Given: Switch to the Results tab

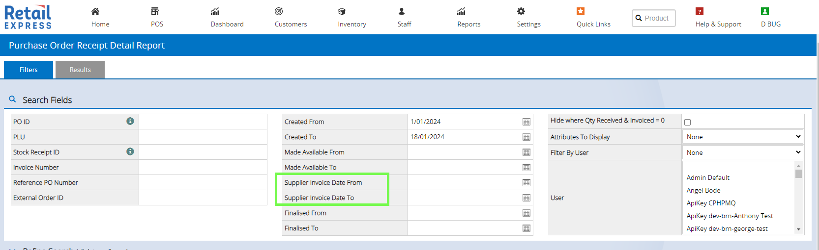Looking at the screenshot, I should tap(80, 70).
